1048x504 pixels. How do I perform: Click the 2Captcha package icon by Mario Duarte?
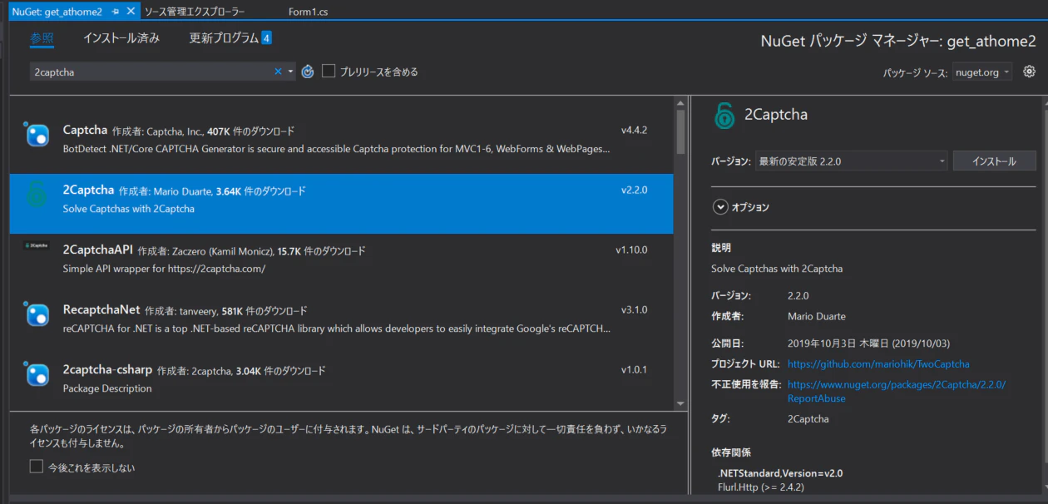37,195
